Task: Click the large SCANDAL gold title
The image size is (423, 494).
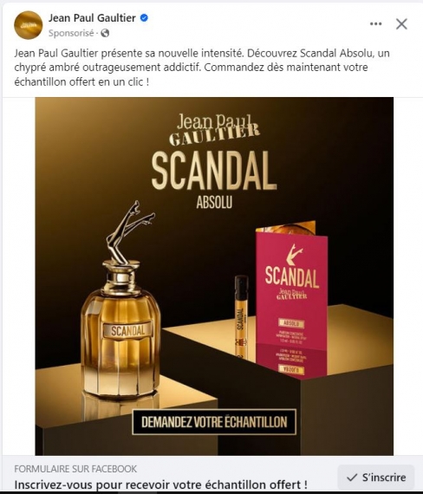Action: coord(214,171)
